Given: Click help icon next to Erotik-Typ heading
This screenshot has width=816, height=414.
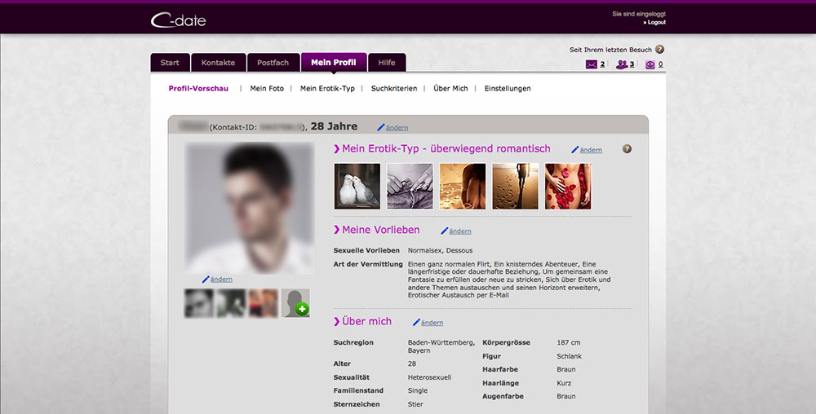Looking at the screenshot, I should (x=627, y=149).
